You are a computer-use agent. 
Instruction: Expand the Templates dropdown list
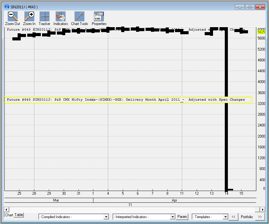pos(226,217)
